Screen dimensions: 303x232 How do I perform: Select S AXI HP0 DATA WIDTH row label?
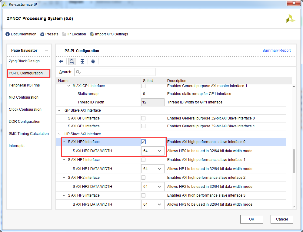92,151
